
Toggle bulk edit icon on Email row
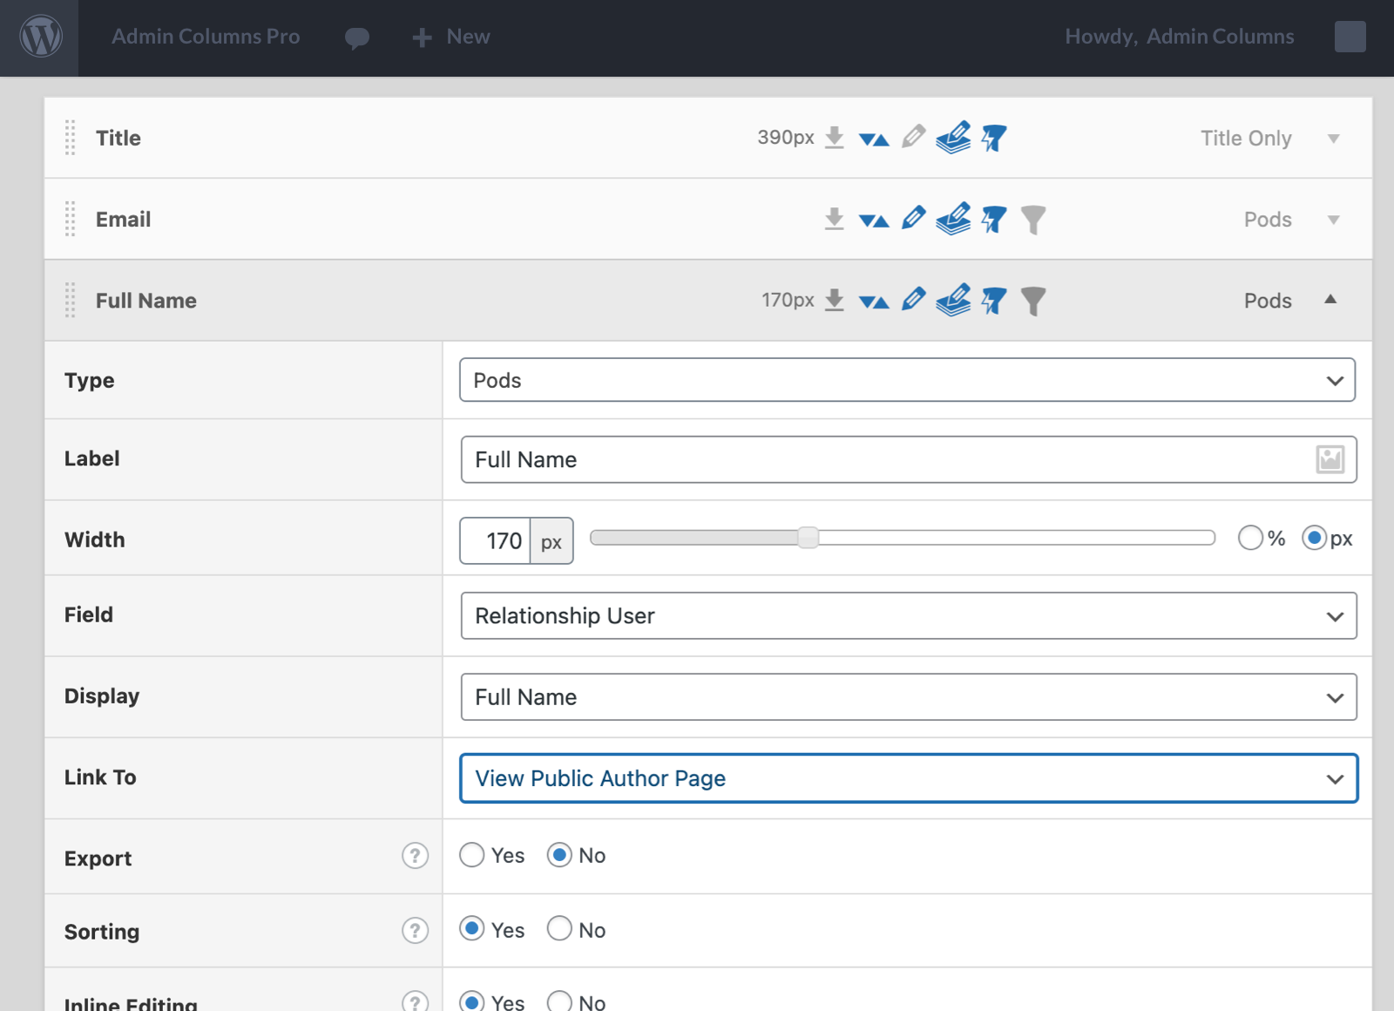(953, 218)
